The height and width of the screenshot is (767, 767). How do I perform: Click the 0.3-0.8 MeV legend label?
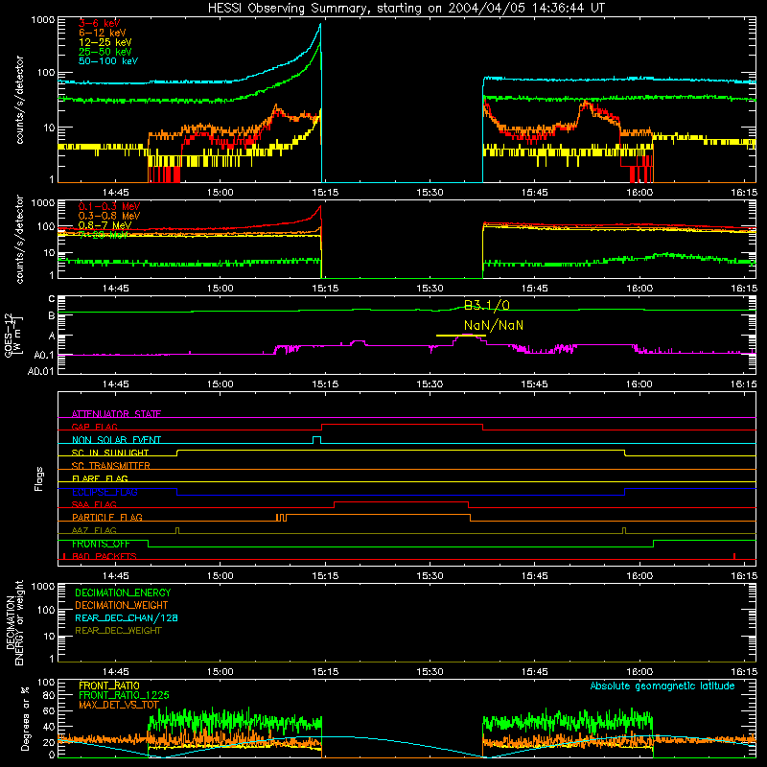coord(109,216)
